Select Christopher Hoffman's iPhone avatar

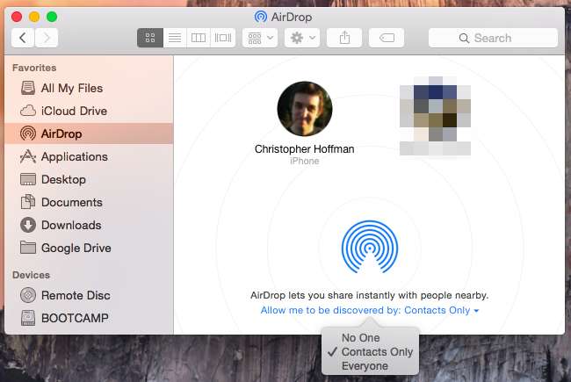(304, 109)
